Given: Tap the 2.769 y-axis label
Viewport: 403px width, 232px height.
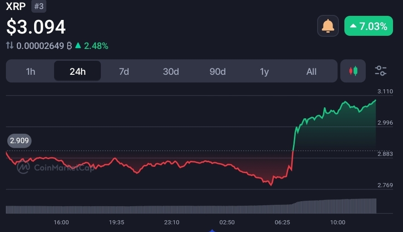Looking at the screenshot, I should click(x=385, y=185).
